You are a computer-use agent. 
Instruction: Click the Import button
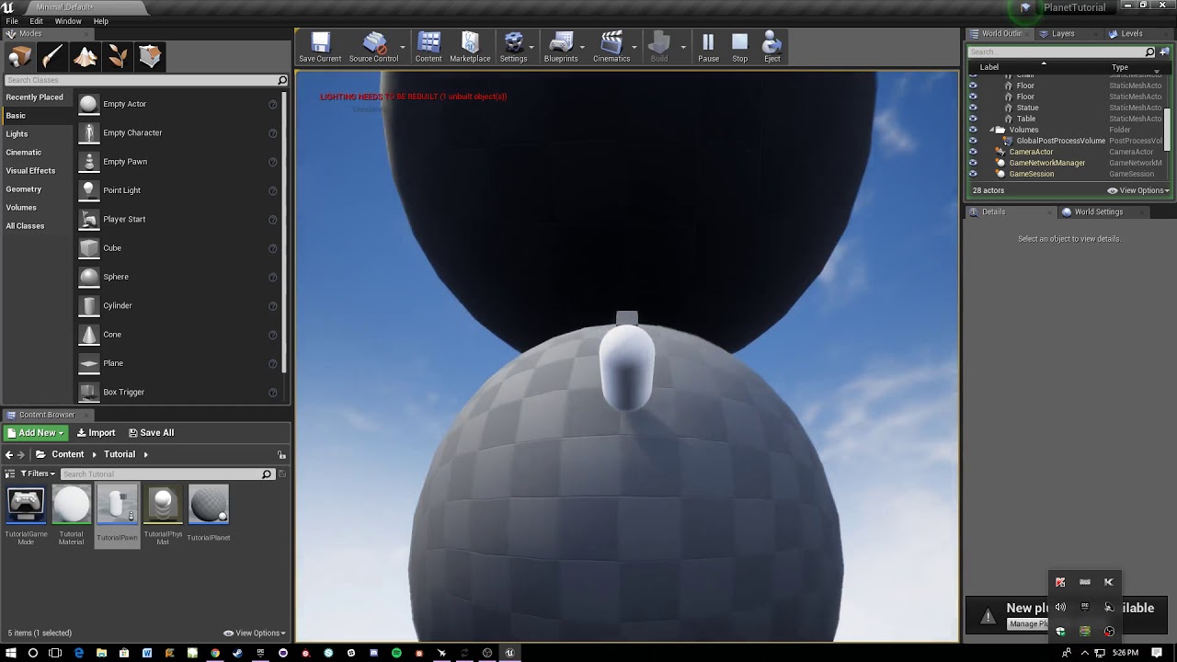coord(96,433)
